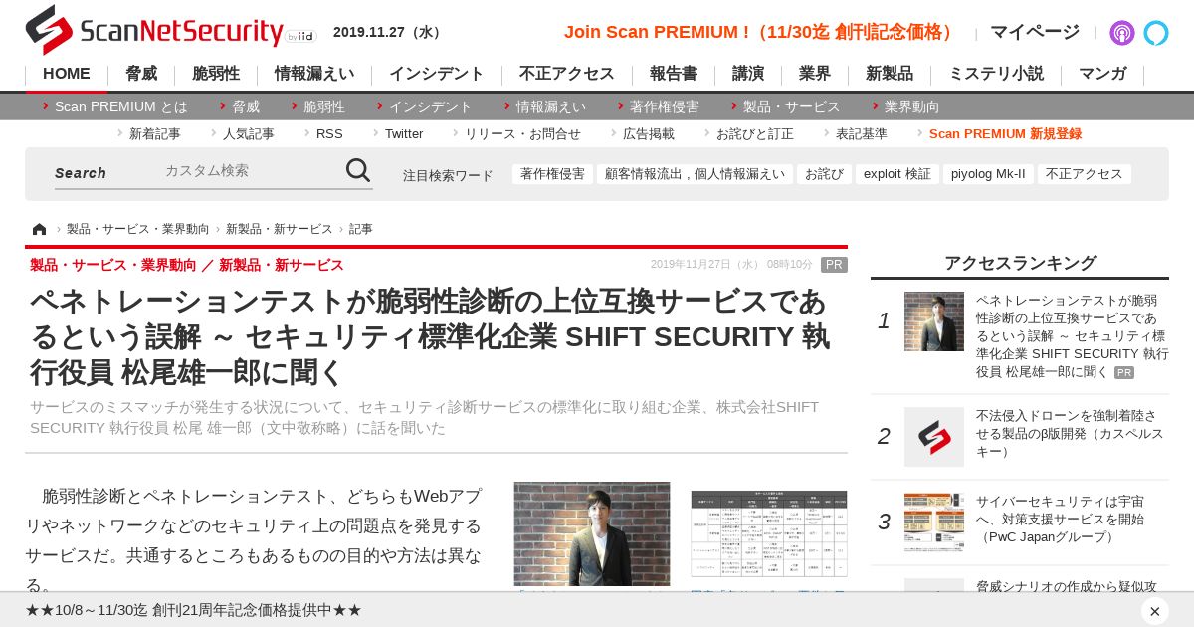The height and width of the screenshot is (627, 1194).
Task: Select the お詫び keyword tag
Action: tap(824, 174)
